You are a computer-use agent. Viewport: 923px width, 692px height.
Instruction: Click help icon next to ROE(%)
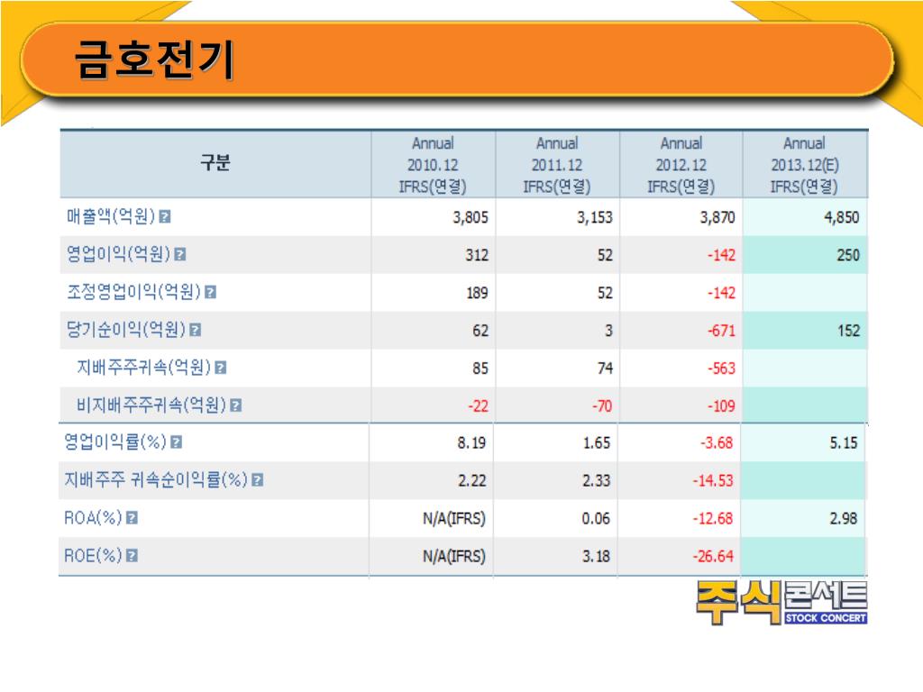coord(132,555)
